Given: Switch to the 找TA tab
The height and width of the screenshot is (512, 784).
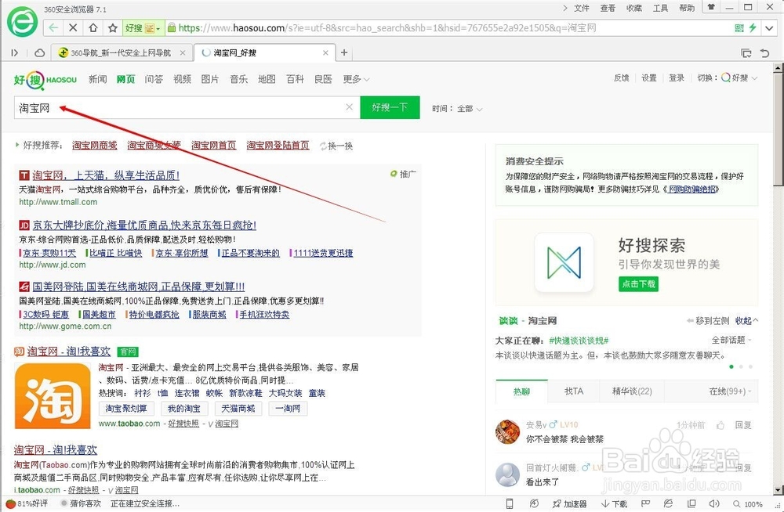Looking at the screenshot, I should click(x=574, y=391).
